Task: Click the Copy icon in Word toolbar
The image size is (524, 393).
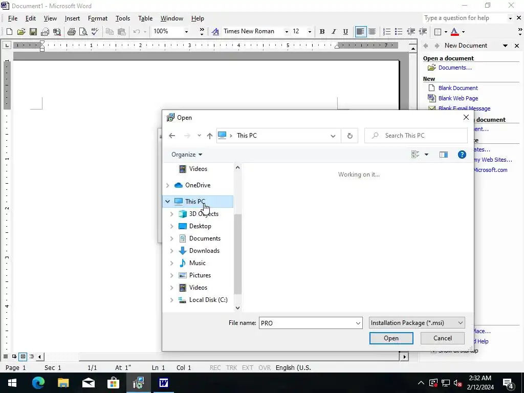Action: (x=110, y=32)
